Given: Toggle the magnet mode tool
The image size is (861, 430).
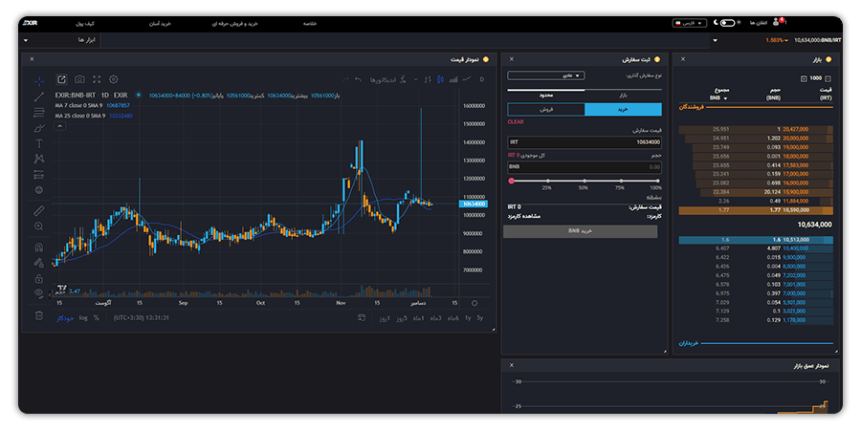Looking at the screenshot, I should 39,247.
